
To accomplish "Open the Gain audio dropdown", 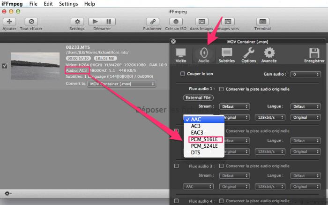I will (x=306, y=74).
